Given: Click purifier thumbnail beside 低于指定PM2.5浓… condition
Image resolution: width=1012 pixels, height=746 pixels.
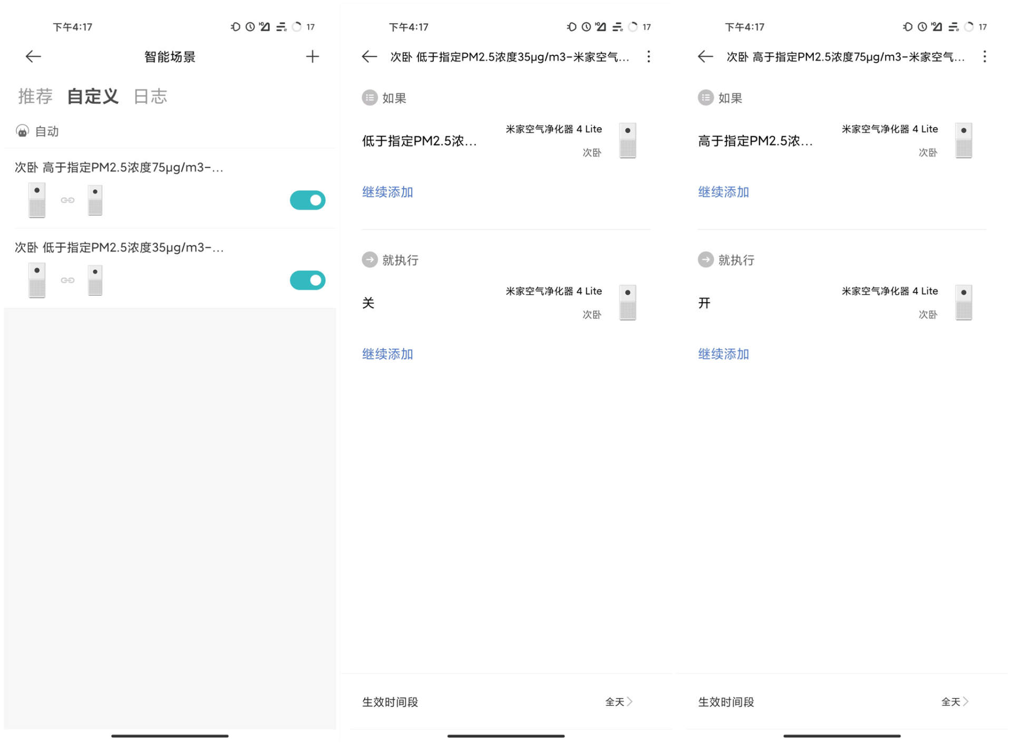Looking at the screenshot, I should pyautogui.click(x=627, y=141).
